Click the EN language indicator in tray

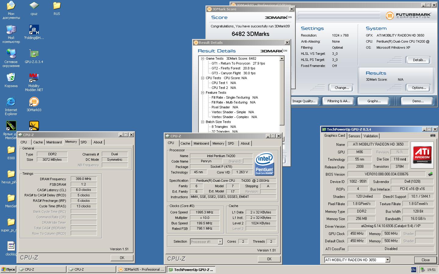413,269
